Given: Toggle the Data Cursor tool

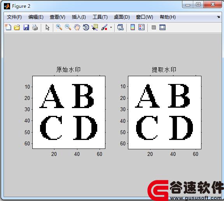Looking at the screenshot, I should coord(95,27).
